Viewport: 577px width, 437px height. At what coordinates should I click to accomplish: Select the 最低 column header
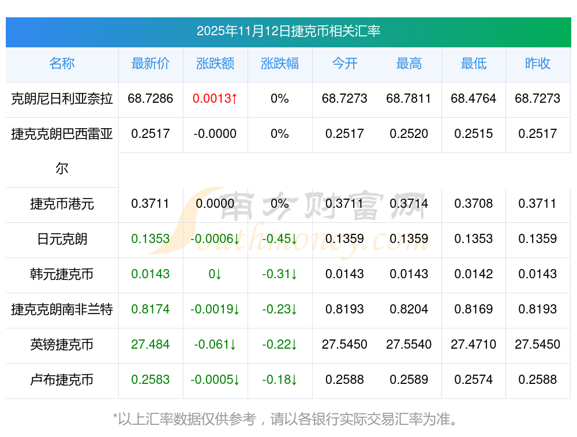point(473,64)
